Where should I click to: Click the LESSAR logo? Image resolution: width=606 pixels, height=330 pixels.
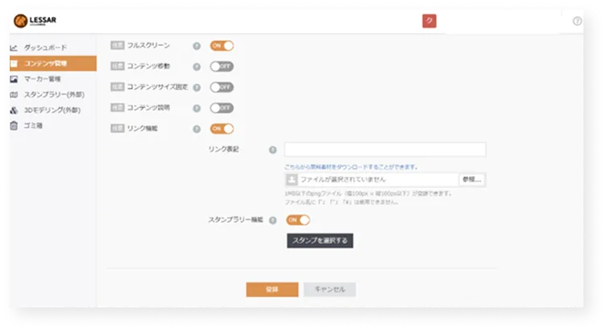pos(35,20)
